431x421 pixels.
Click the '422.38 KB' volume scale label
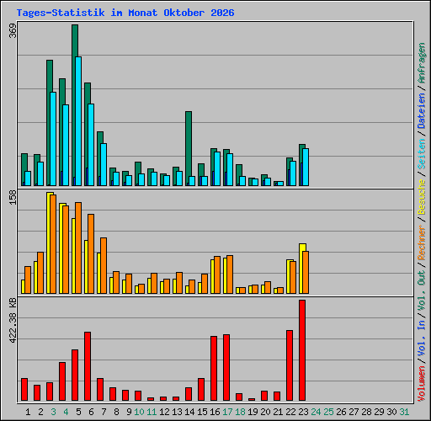[13, 321]
